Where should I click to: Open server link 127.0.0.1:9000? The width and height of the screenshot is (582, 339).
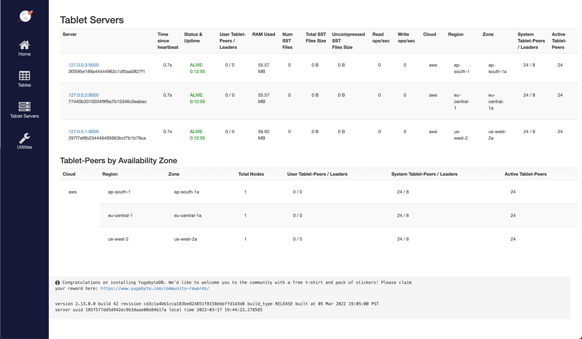click(83, 132)
